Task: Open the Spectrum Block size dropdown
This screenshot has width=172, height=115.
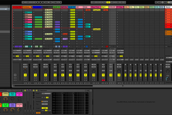Action: point(46,94)
